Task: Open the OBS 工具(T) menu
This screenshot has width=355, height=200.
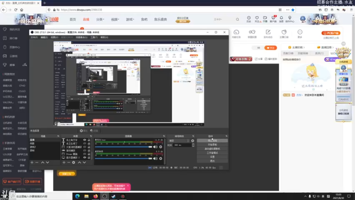Action: click(94, 37)
